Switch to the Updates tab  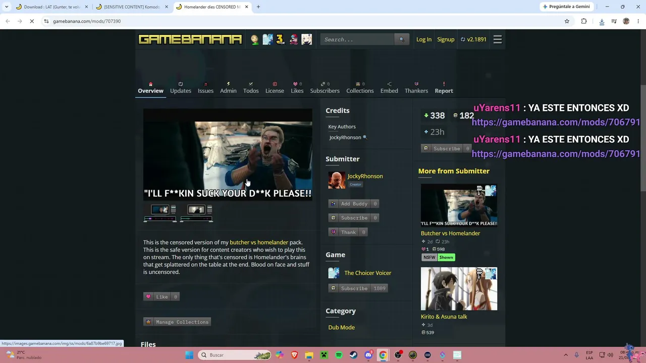pyautogui.click(x=181, y=88)
